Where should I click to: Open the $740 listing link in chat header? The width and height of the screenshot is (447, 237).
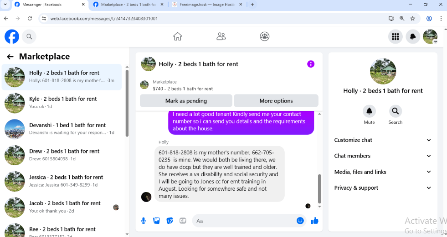point(183,89)
